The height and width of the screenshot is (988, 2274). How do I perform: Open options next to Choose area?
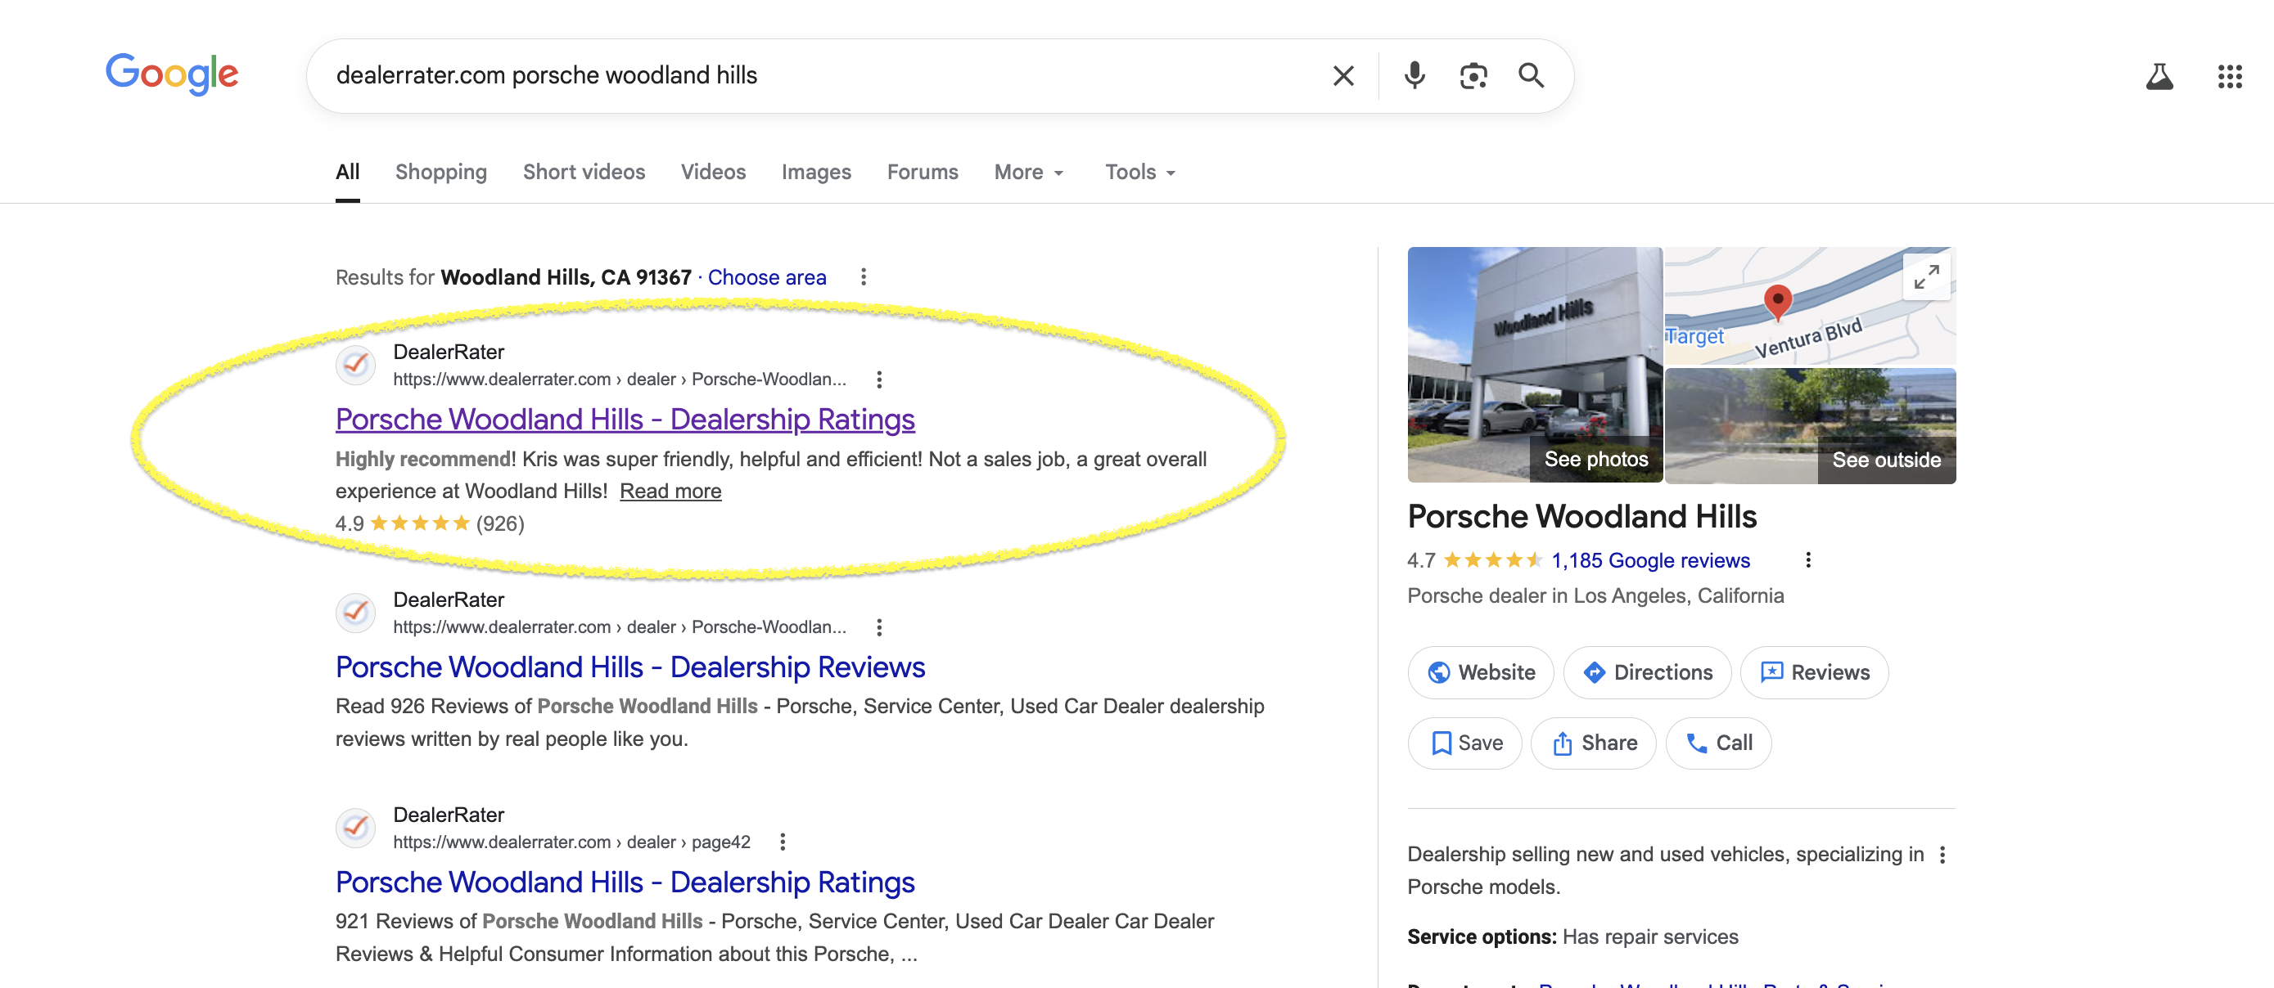click(x=864, y=277)
